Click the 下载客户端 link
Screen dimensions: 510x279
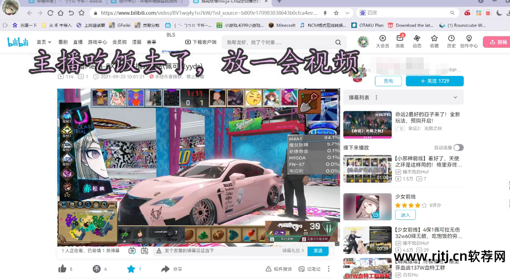click(x=201, y=42)
